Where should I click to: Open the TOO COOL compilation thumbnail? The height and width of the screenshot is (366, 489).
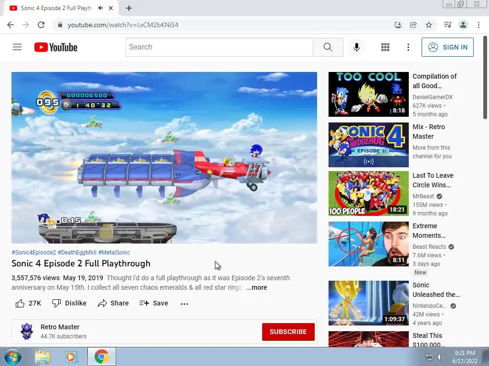coord(368,94)
